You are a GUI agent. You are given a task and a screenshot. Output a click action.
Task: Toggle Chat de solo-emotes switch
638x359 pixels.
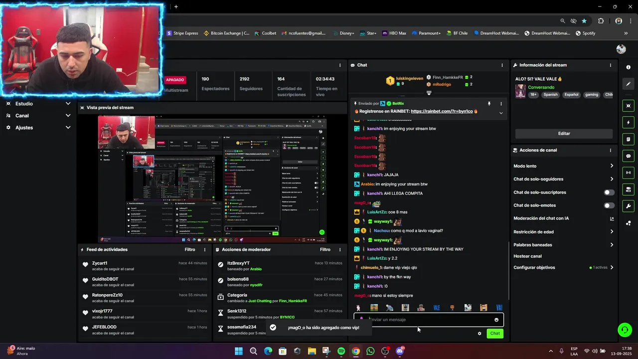(609, 205)
